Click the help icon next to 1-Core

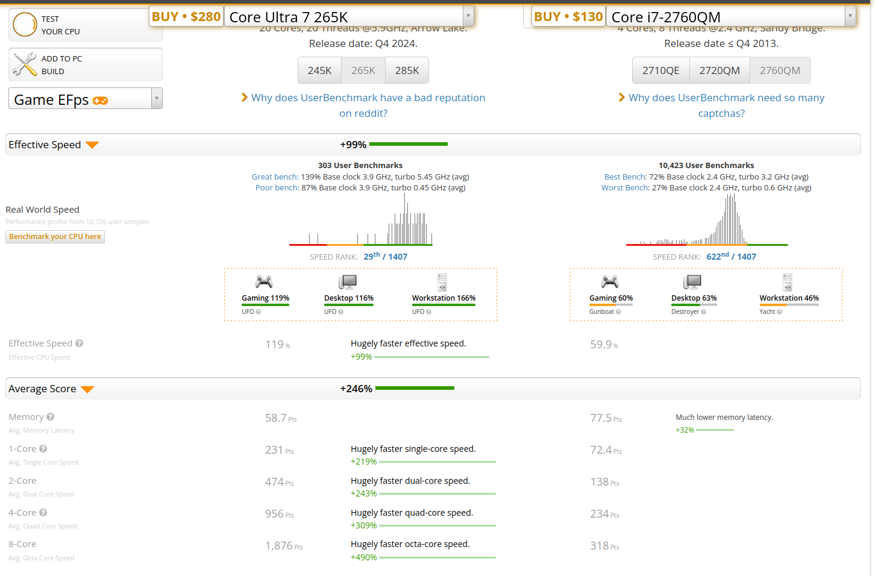click(43, 449)
